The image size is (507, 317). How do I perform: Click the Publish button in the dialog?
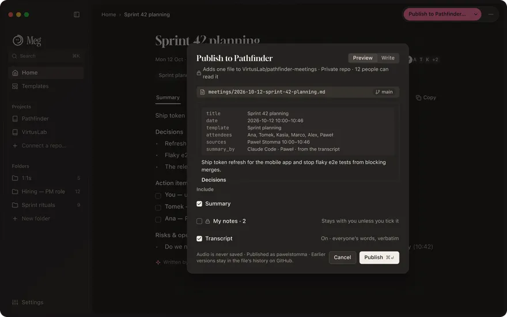[379, 258]
